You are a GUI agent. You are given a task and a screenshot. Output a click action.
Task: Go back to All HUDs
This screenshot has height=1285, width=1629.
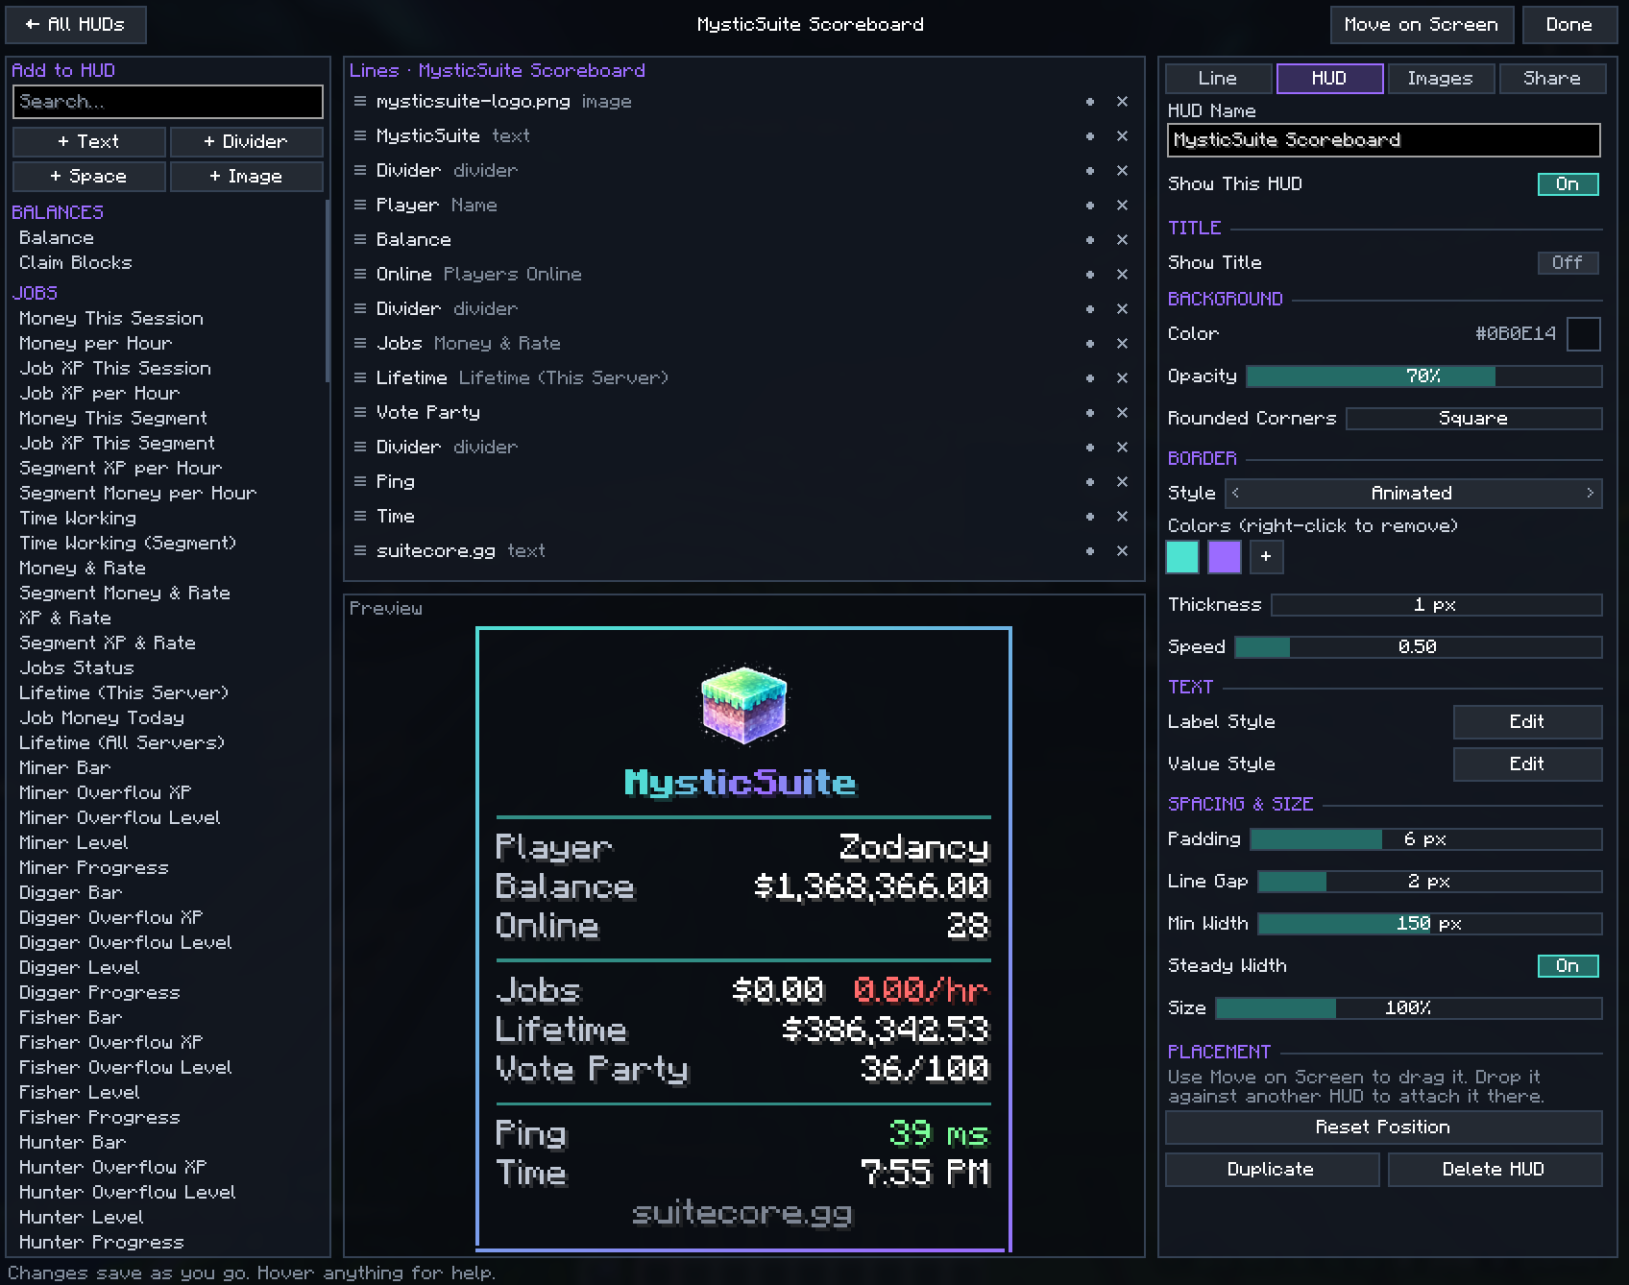point(76,25)
